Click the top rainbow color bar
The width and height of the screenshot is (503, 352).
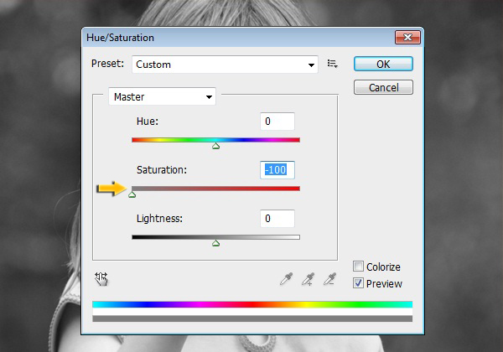pos(251,304)
